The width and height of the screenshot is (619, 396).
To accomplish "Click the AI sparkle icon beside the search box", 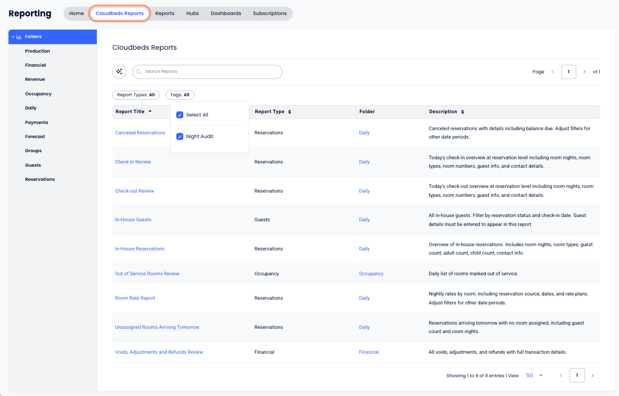I will click(119, 71).
